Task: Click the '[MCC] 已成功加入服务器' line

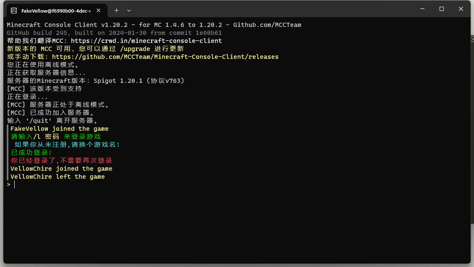Action: (x=51, y=113)
